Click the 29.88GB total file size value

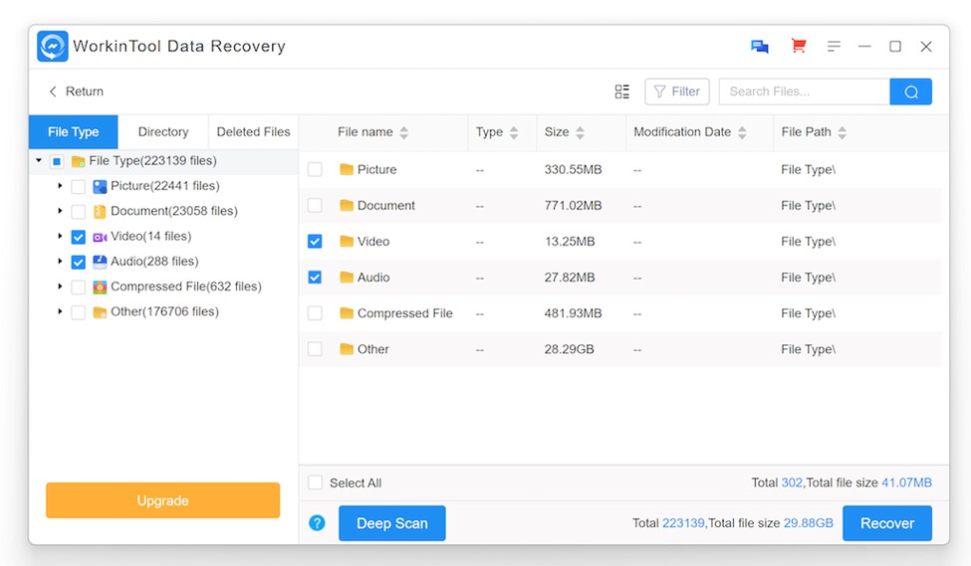808,523
